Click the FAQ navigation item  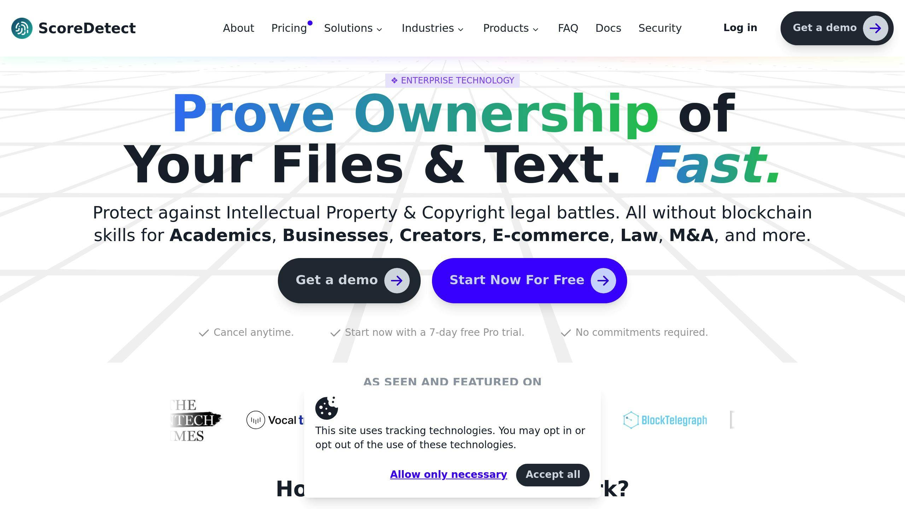(x=568, y=28)
